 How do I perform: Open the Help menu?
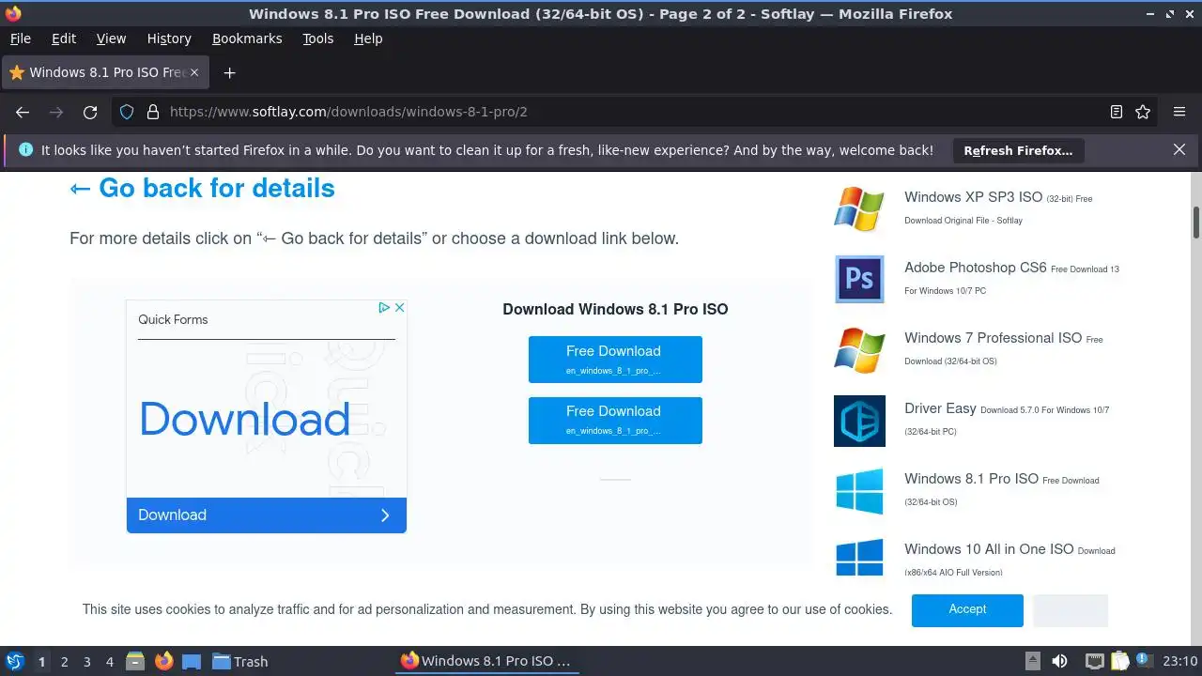[x=368, y=38]
